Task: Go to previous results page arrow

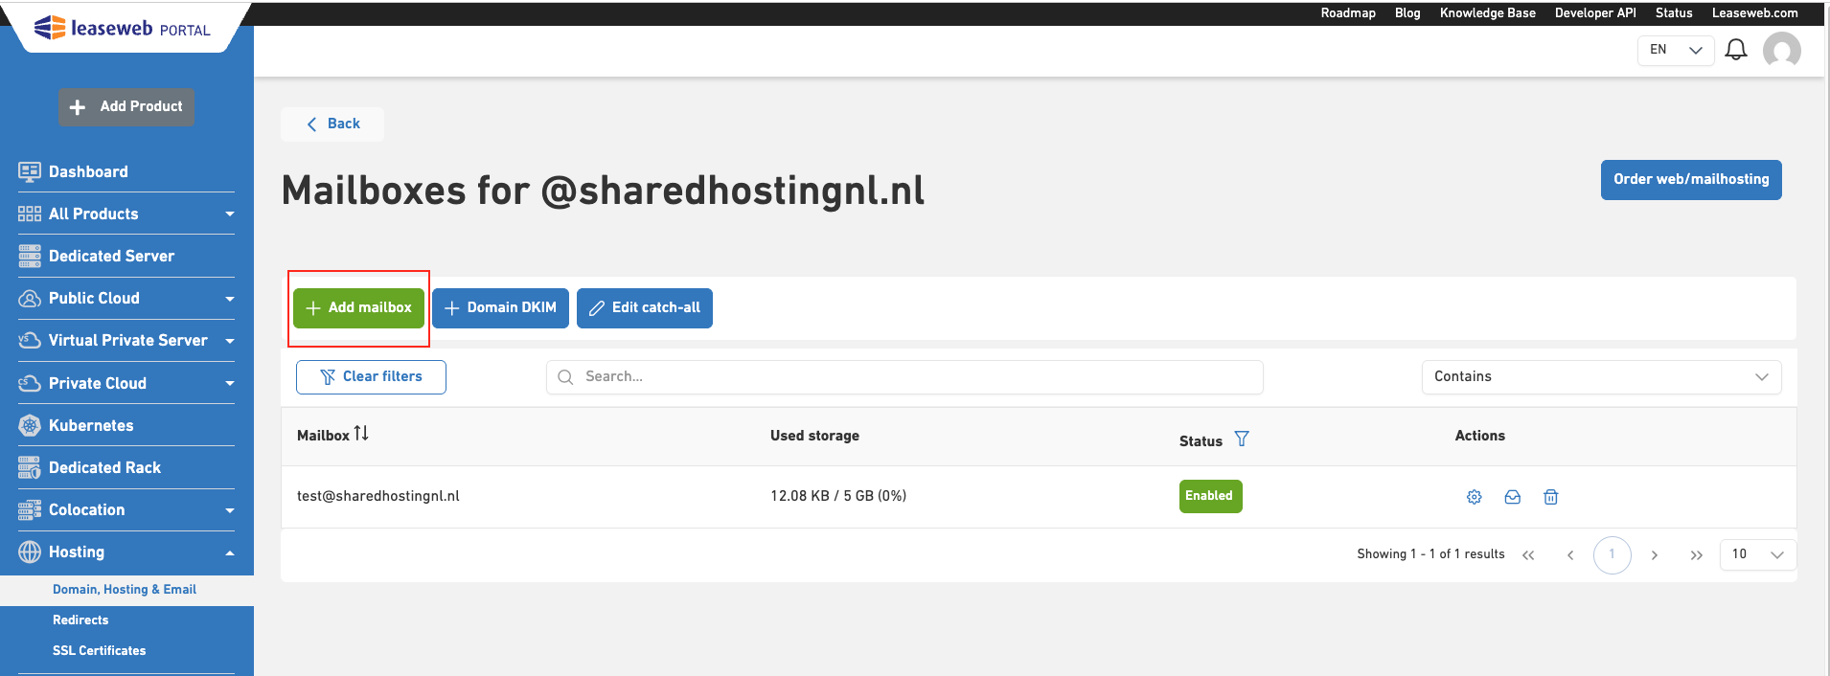Action: (x=1570, y=555)
